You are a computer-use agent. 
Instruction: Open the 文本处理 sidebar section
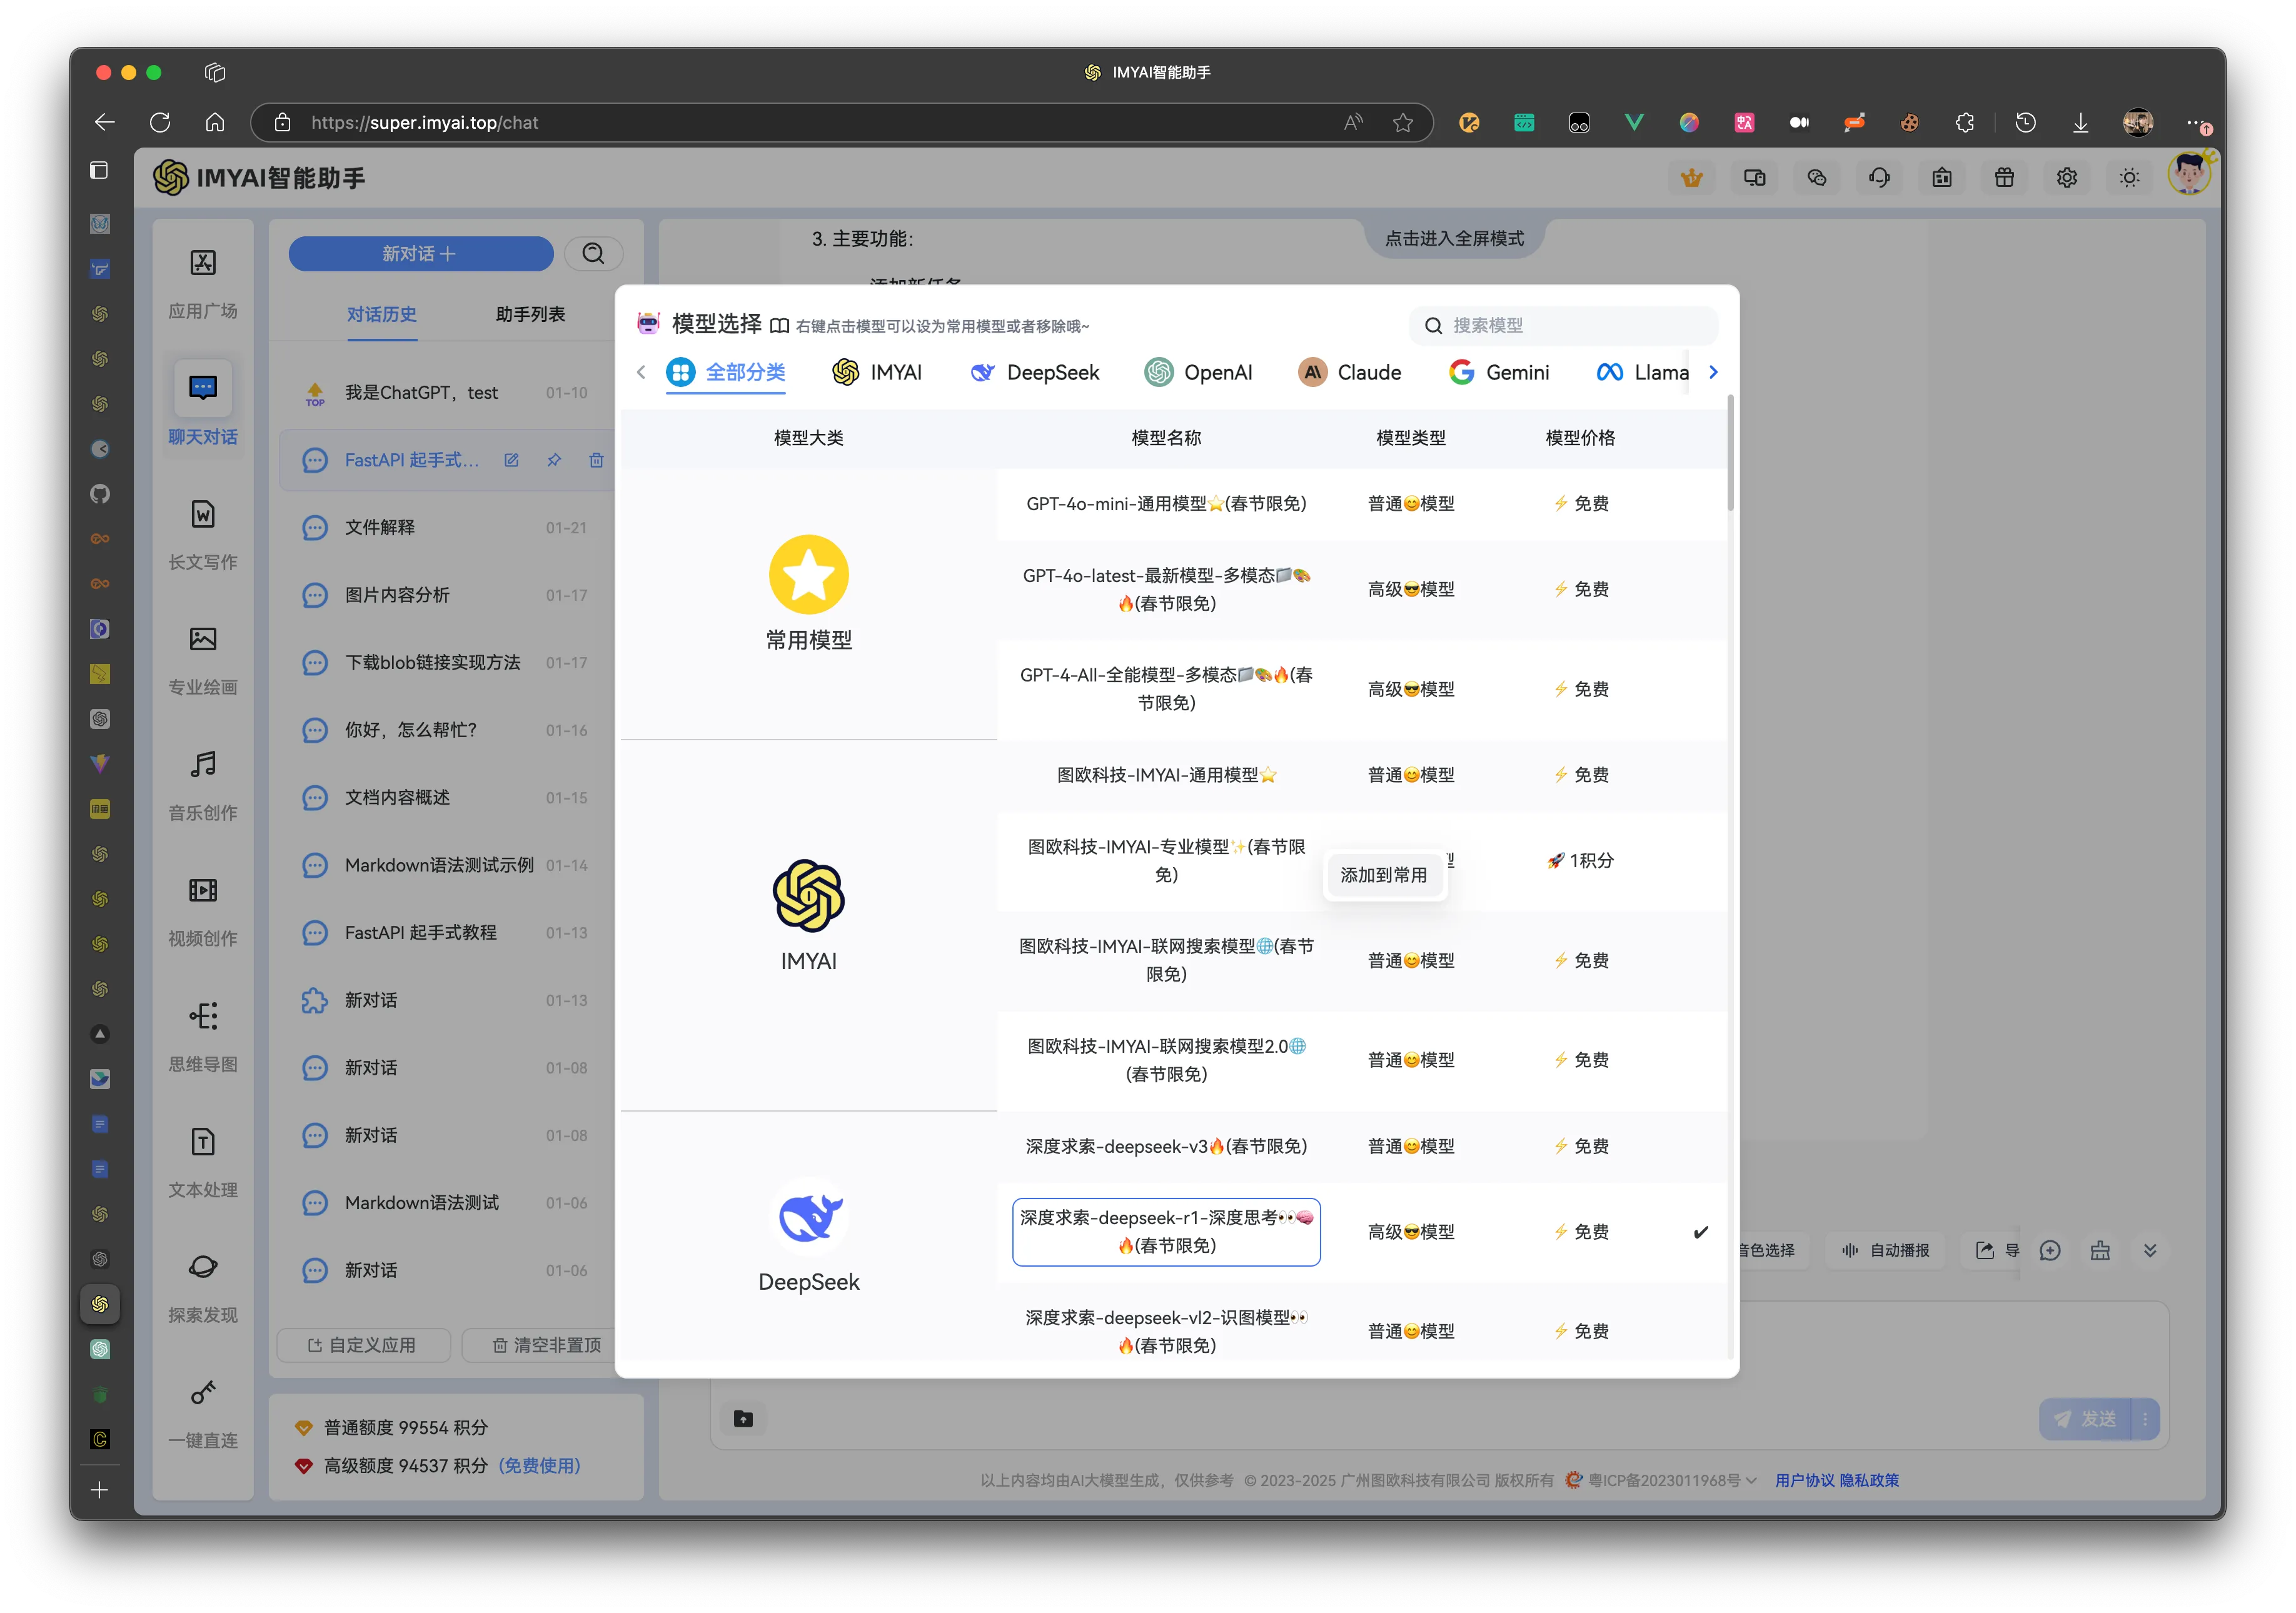203,1163
